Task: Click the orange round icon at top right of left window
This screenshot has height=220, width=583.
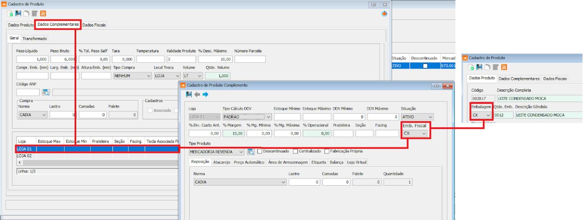Action: coord(384,14)
